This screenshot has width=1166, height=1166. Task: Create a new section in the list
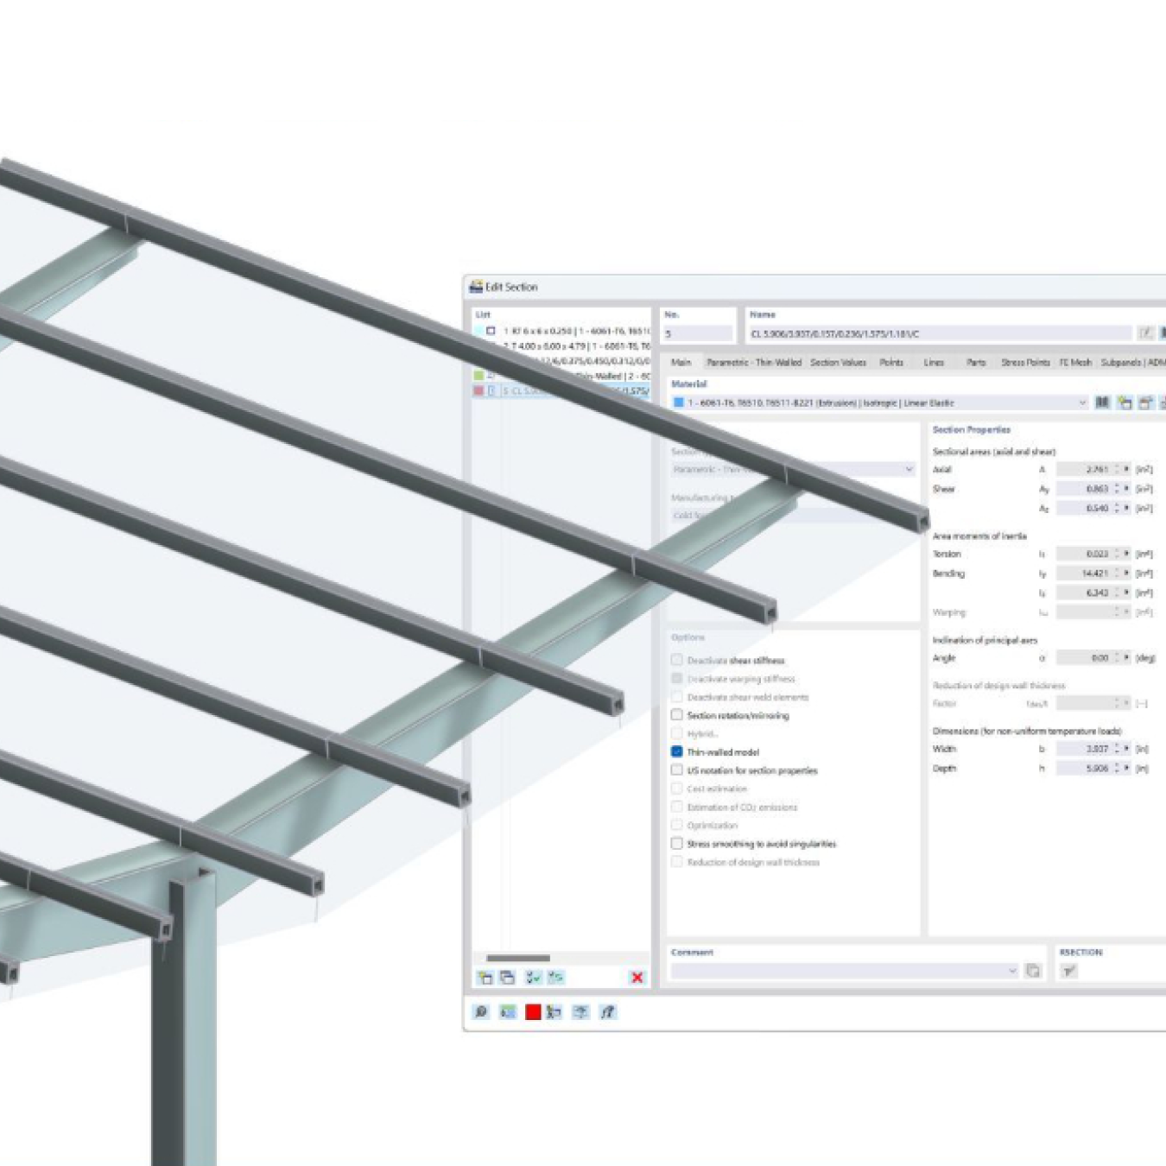[484, 978]
